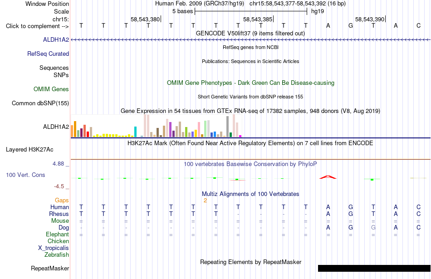Click the GTEx Gene Expression track title
The width and height of the screenshot is (431, 279).
(x=250, y=111)
